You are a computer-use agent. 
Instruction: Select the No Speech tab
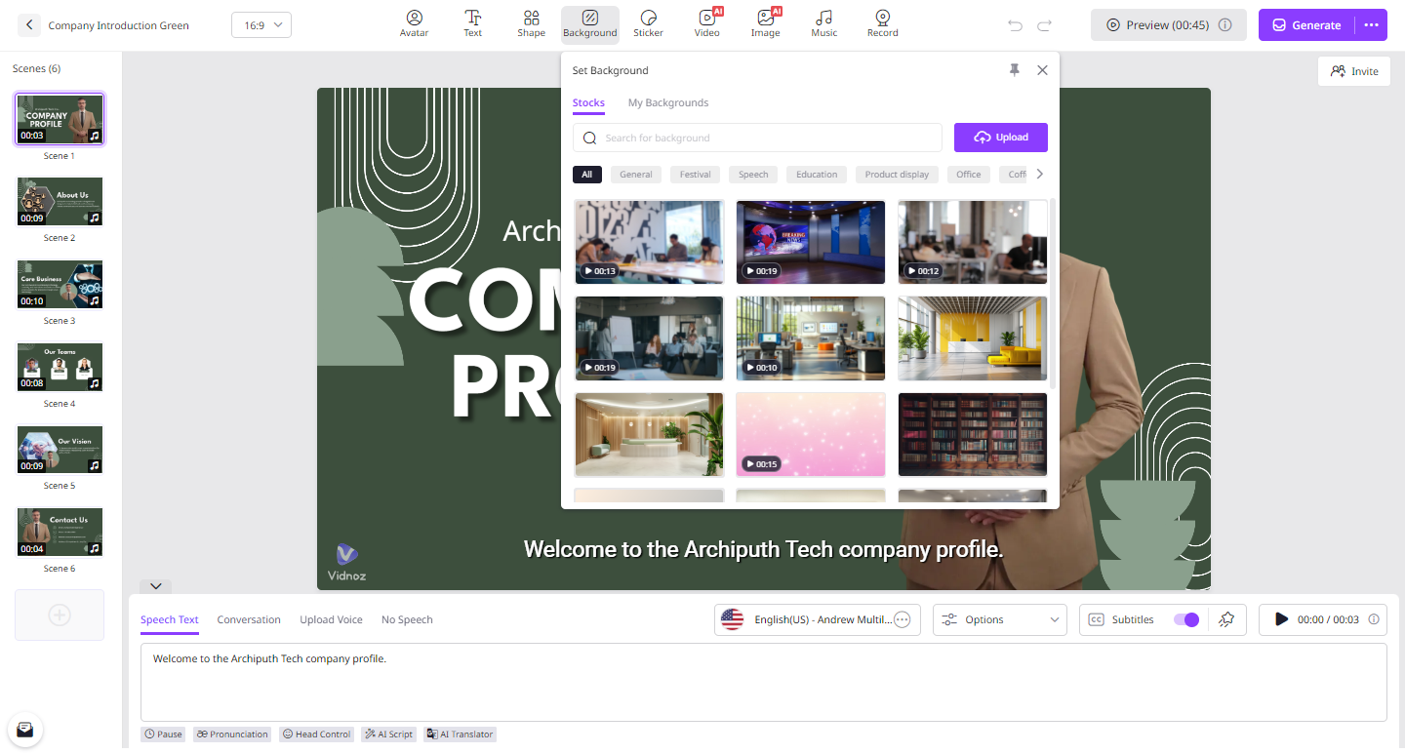[407, 619]
